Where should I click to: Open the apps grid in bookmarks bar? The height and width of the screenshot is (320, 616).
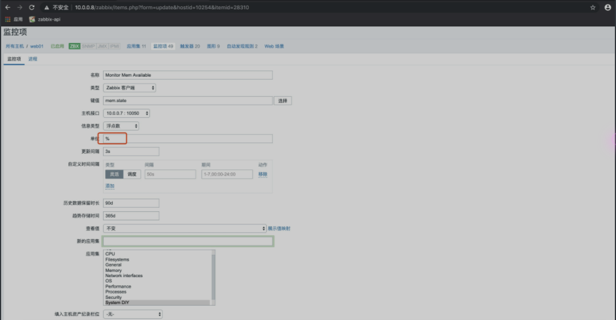coord(8,19)
